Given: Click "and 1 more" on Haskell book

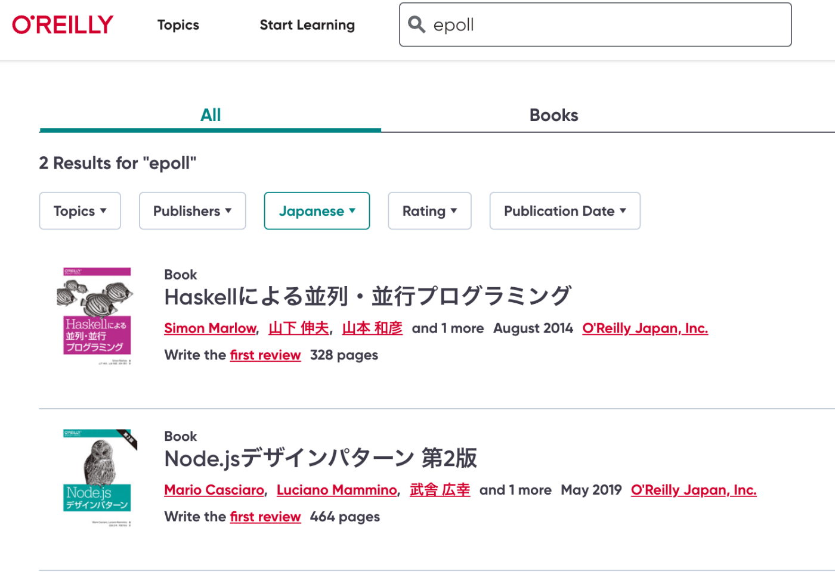Looking at the screenshot, I should click(448, 328).
